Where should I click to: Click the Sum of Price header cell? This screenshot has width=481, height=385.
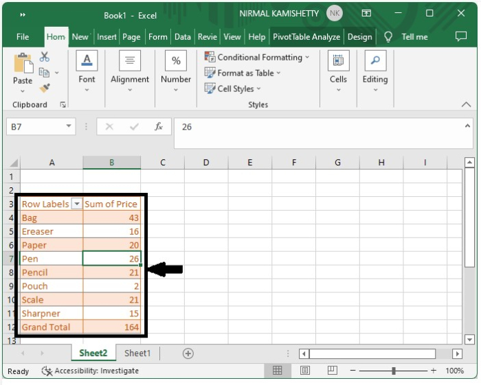[112, 204]
